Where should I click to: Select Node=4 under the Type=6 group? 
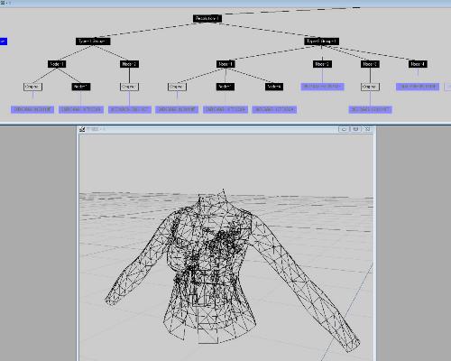click(418, 64)
